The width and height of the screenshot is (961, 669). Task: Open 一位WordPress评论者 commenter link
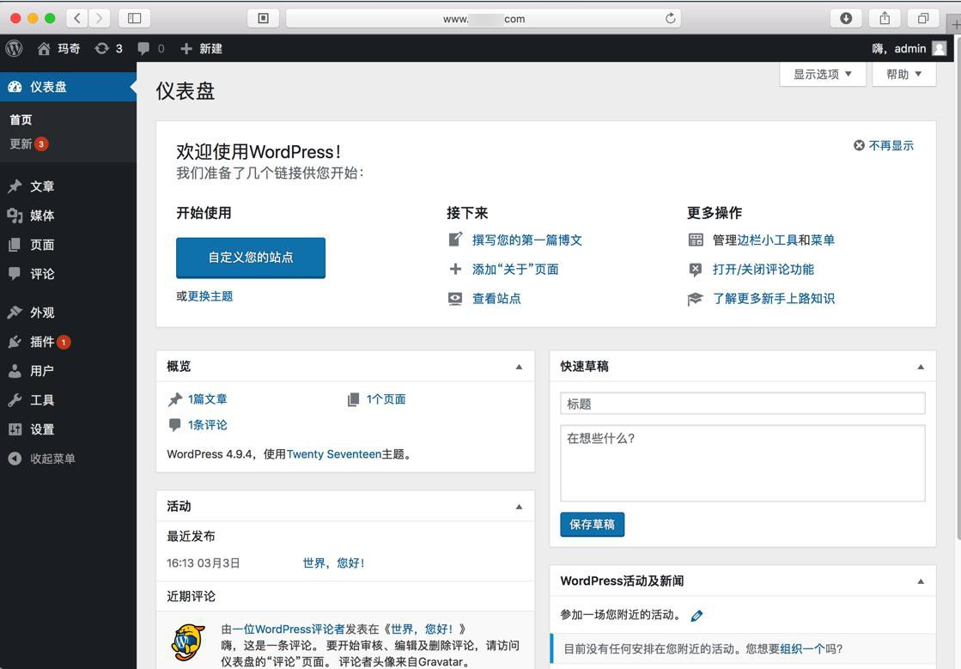click(x=289, y=629)
